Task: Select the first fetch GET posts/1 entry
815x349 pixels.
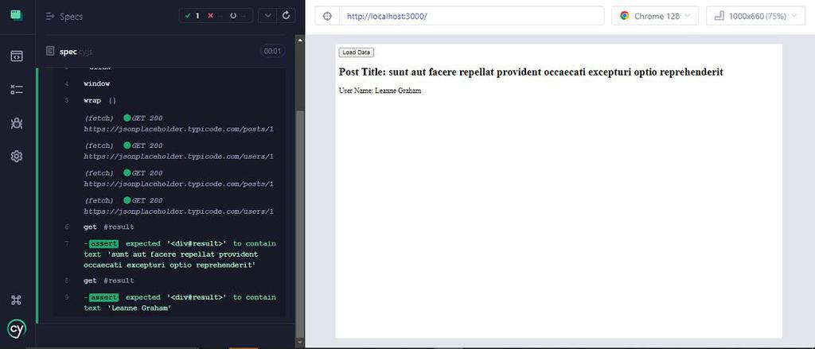Action: pos(170,123)
